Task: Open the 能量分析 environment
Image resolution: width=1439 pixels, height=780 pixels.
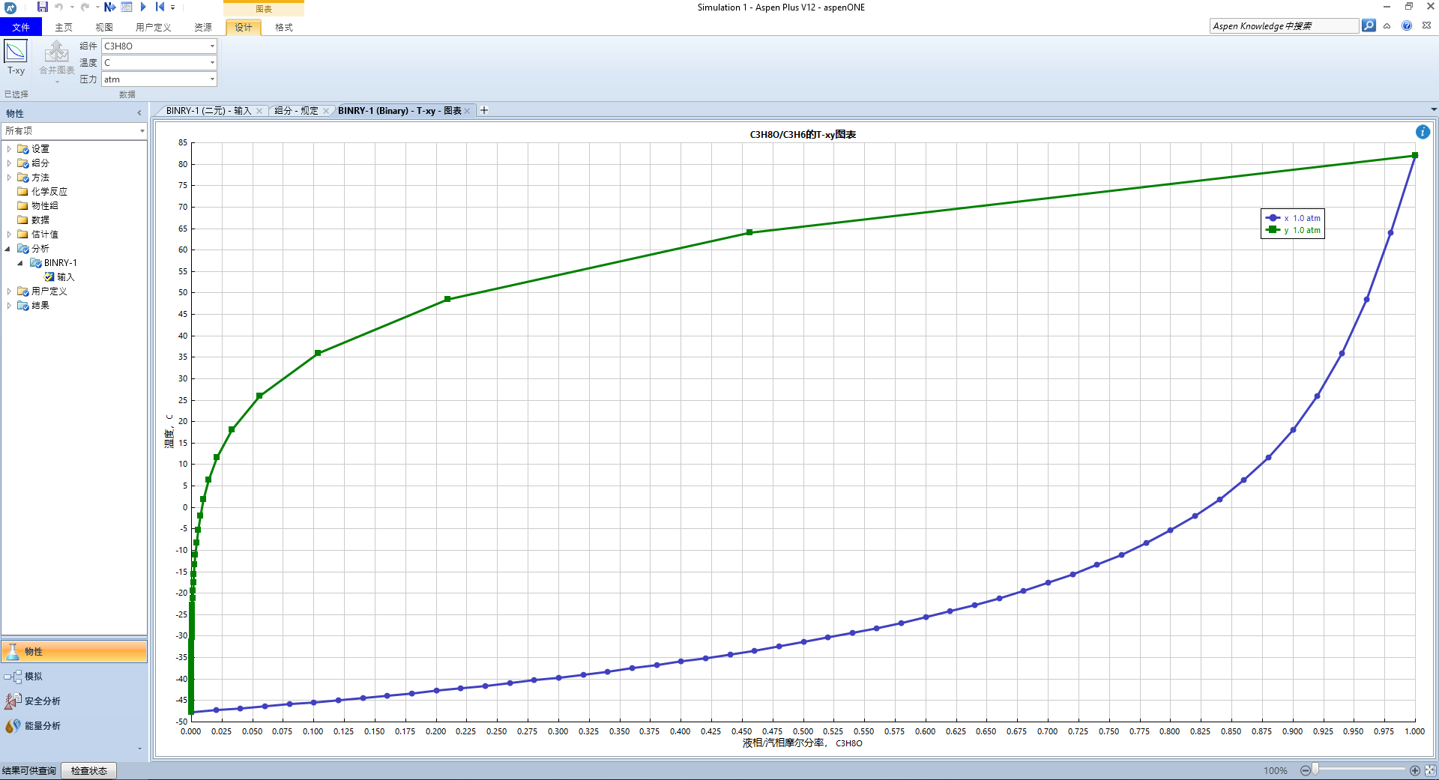Action: 73,726
